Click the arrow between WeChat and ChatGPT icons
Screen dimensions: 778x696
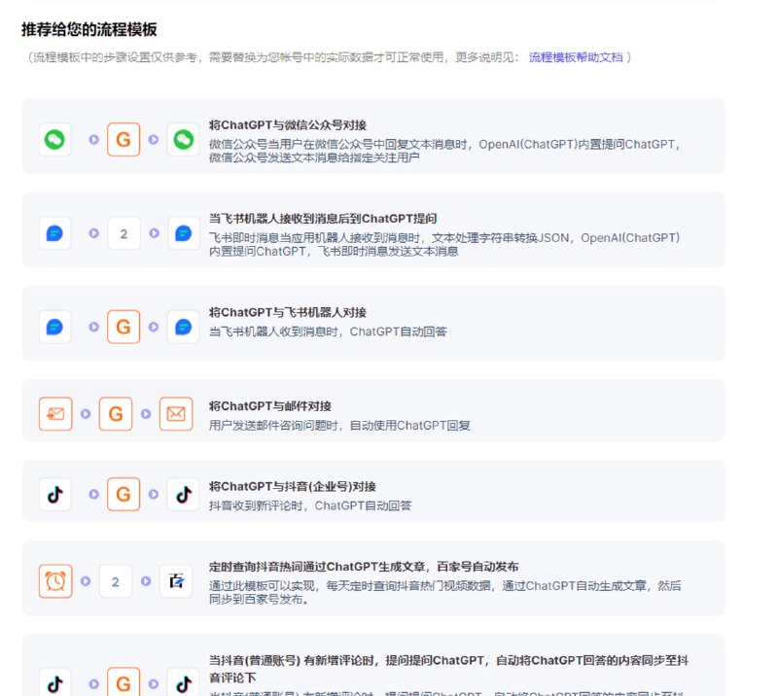(x=93, y=139)
